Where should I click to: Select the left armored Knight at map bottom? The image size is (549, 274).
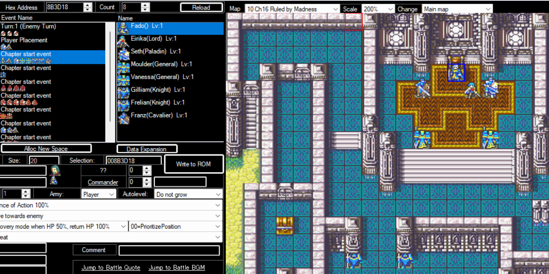pyautogui.click(x=354, y=260)
